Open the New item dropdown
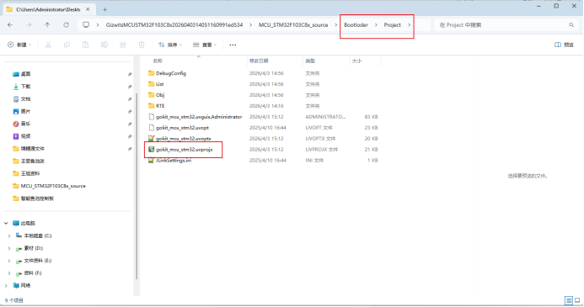This screenshot has height=307, width=584. [19, 45]
